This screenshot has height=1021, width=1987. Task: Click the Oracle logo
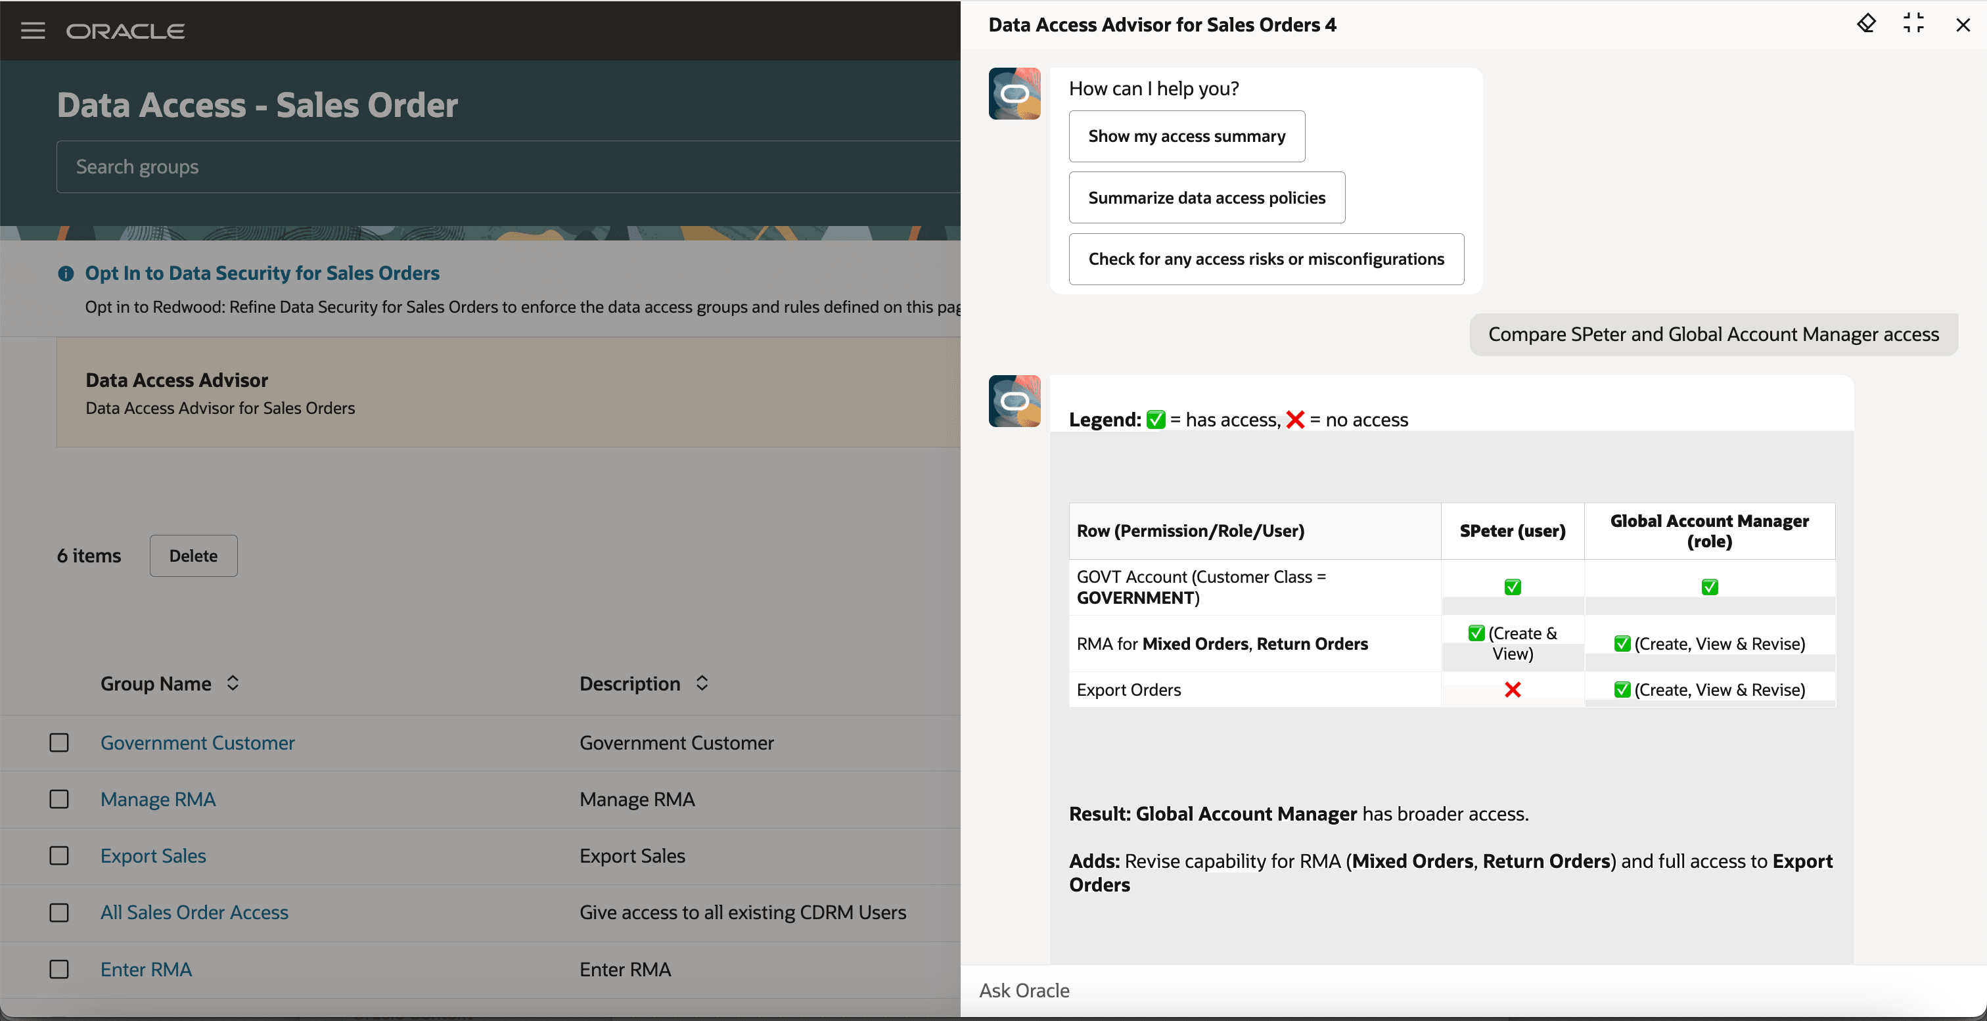click(x=126, y=31)
